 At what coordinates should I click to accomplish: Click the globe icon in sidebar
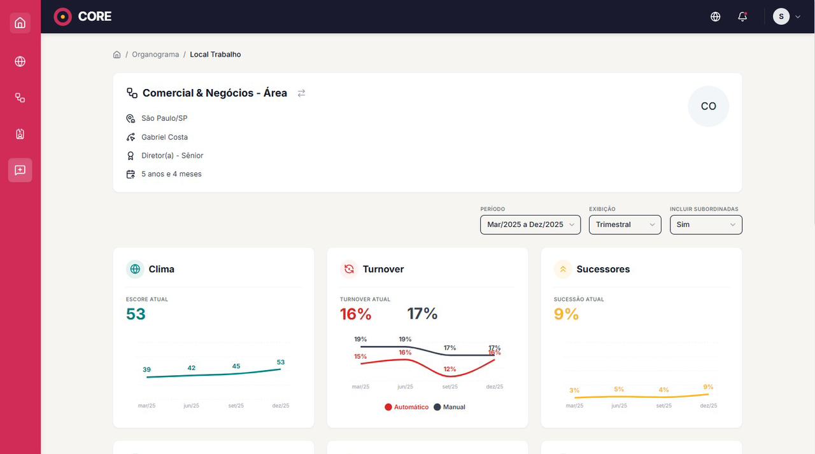coord(20,62)
